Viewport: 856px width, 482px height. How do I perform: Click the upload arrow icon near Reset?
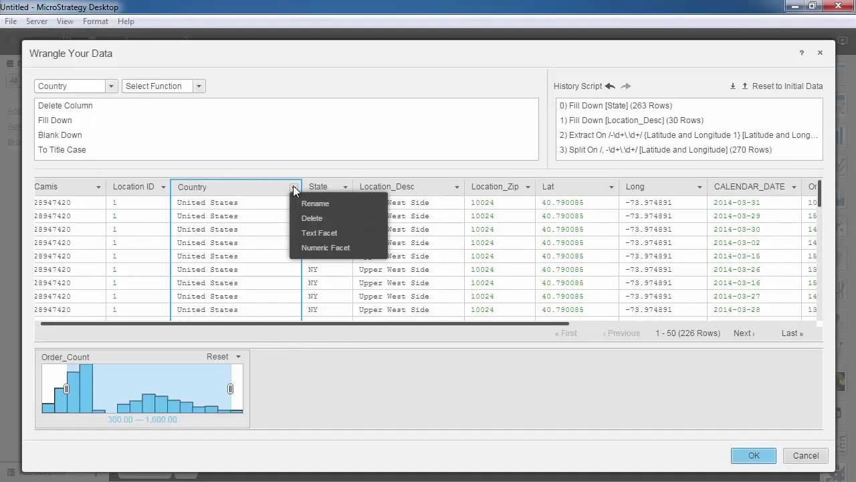[744, 86]
